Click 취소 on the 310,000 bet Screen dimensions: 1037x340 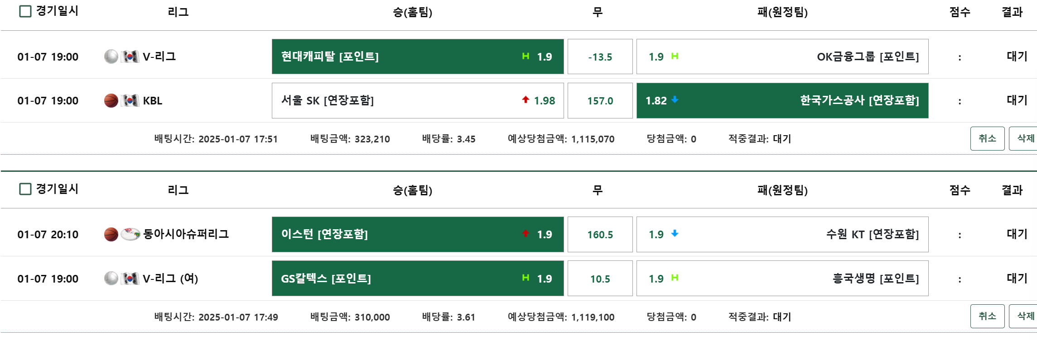pyautogui.click(x=987, y=316)
